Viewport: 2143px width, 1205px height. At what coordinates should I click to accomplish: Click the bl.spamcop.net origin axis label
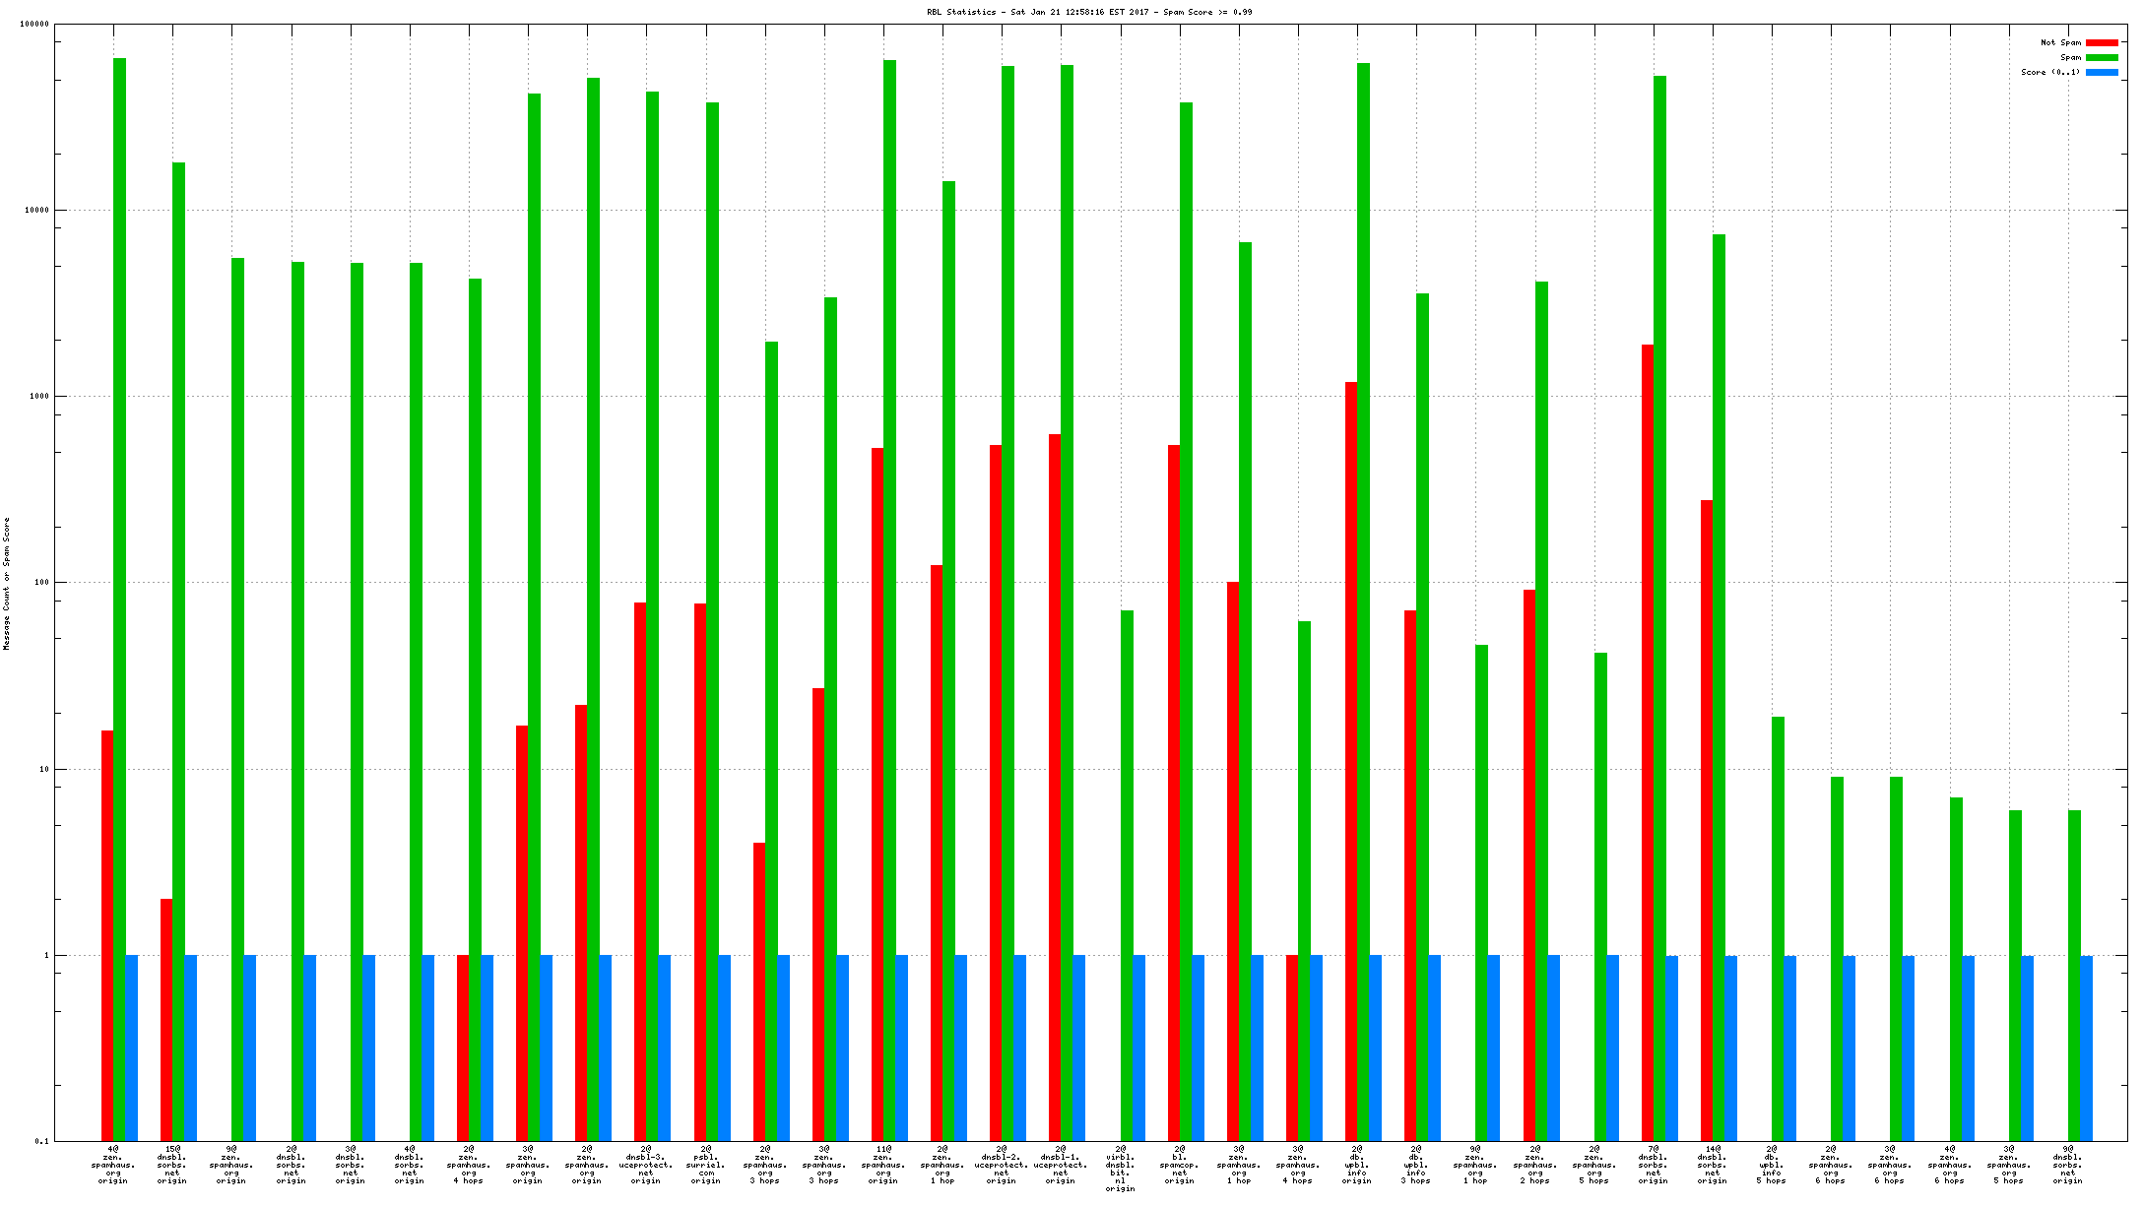pyautogui.click(x=1179, y=1165)
